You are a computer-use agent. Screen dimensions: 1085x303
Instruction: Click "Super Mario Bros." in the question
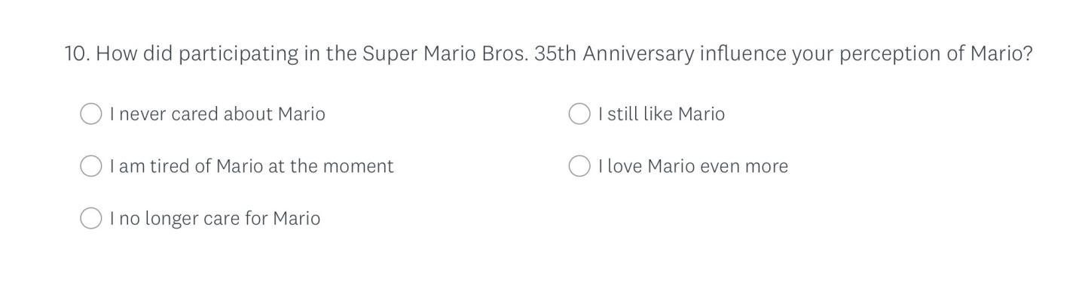point(445,54)
